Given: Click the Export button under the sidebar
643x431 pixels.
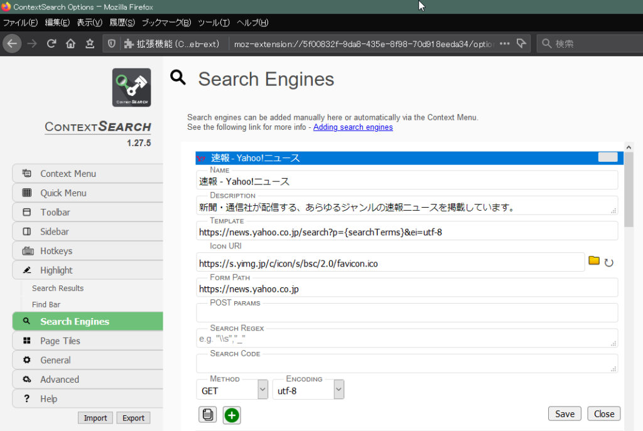Looking at the screenshot, I should coord(133,417).
